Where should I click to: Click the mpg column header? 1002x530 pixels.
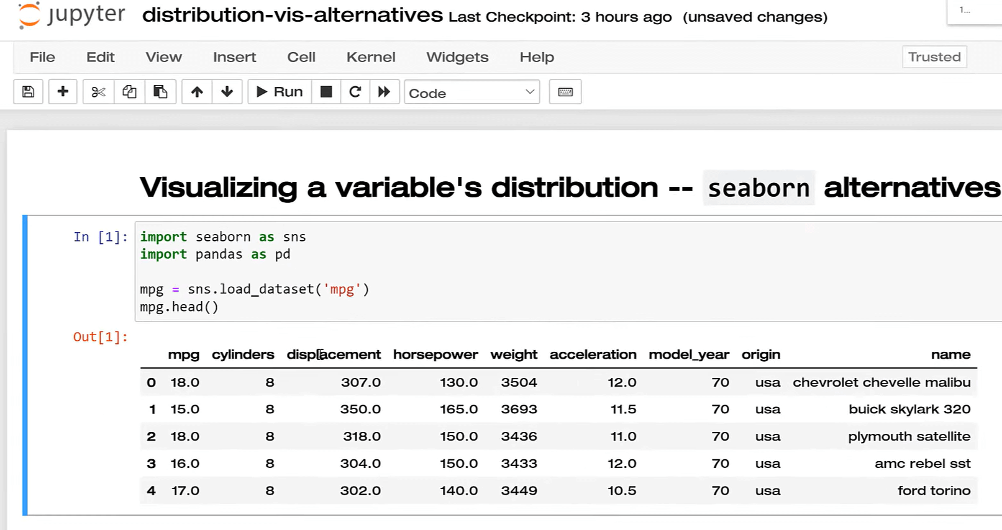coord(183,354)
